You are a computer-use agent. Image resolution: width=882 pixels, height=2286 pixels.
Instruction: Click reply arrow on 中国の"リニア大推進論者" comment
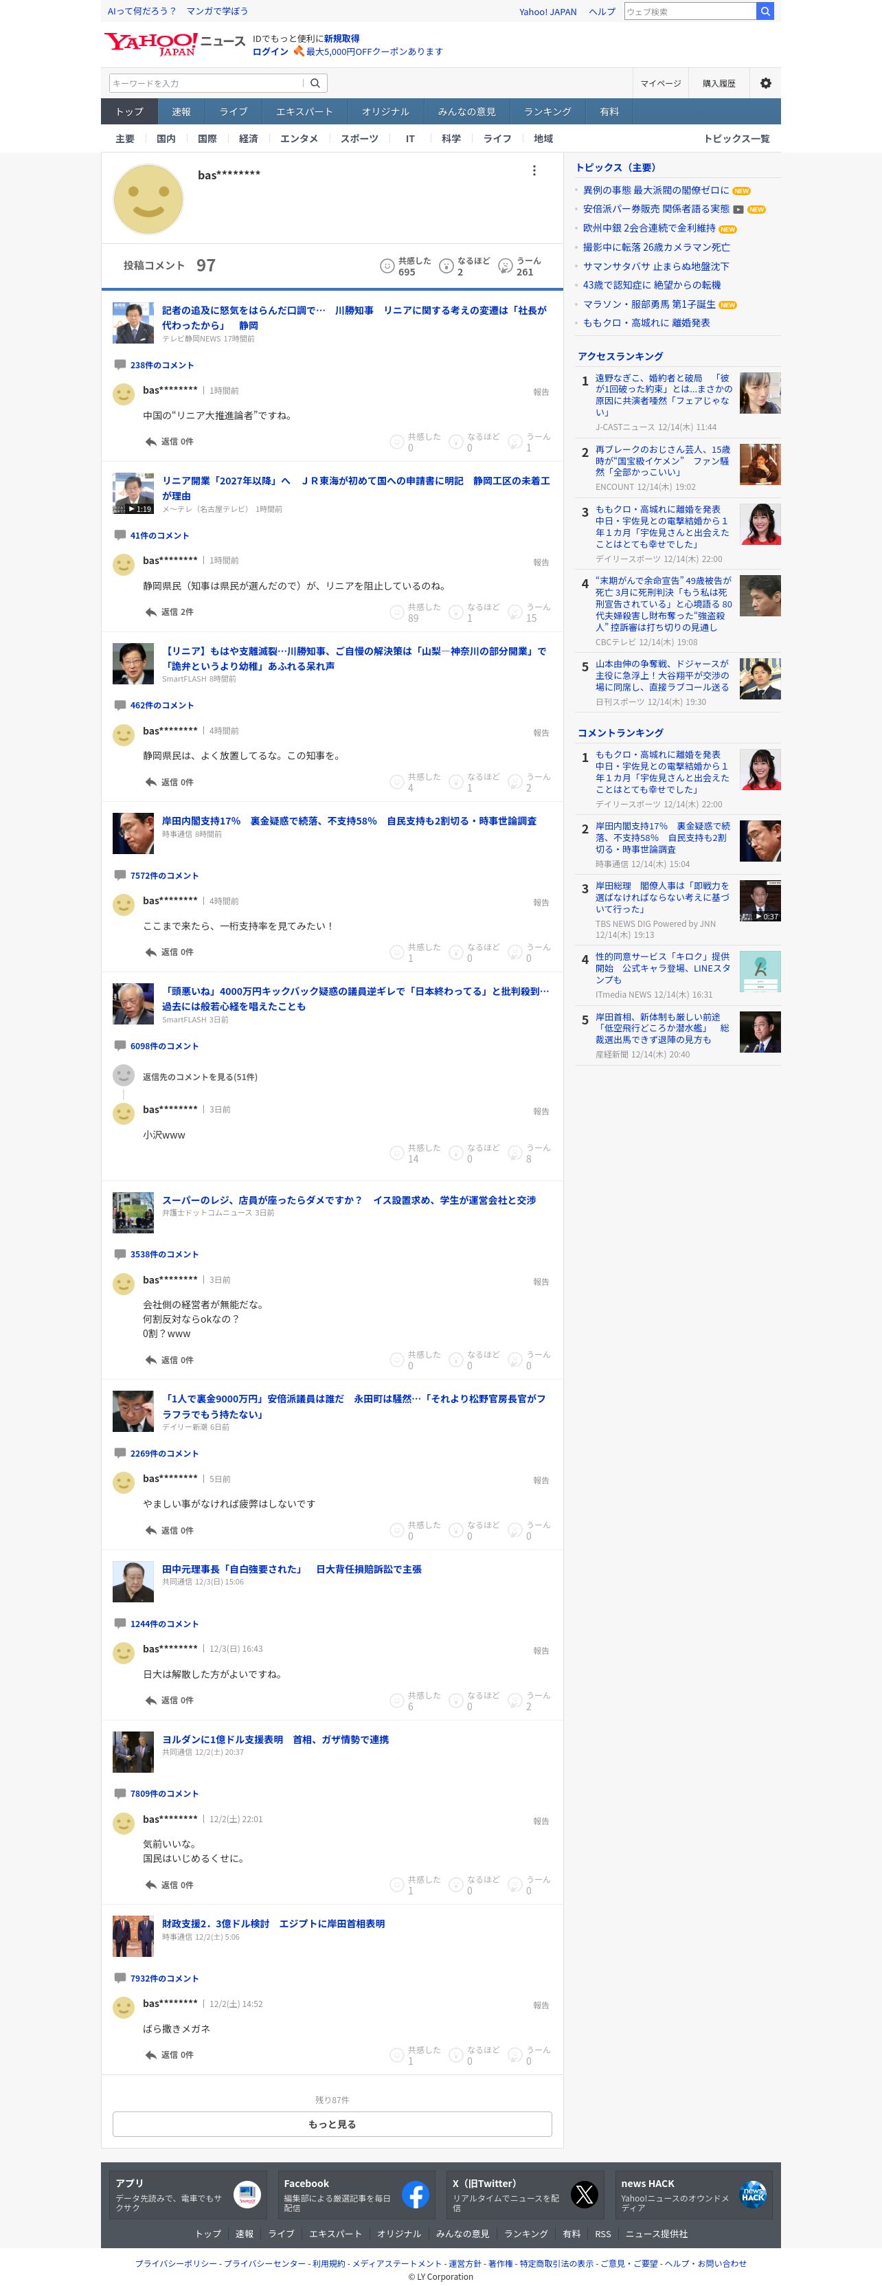click(151, 441)
